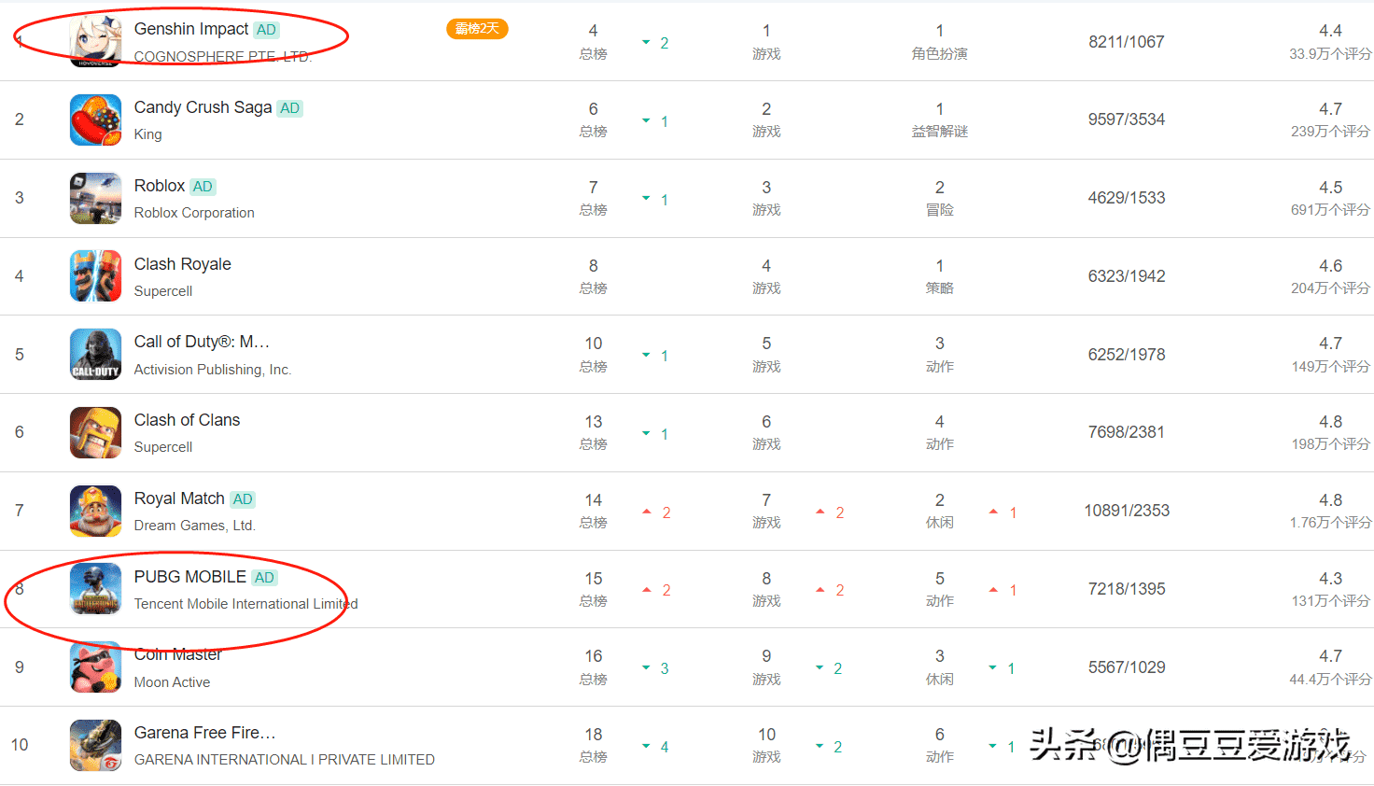Click the AD badge beside Candy Crush Saga
This screenshot has width=1374, height=786.
pos(290,108)
